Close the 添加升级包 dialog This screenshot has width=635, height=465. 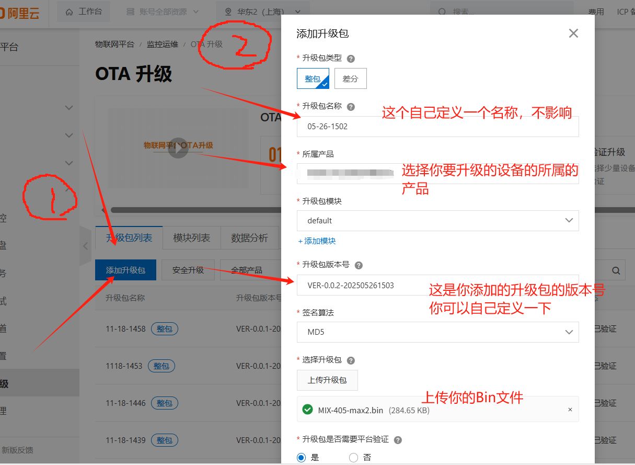(x=573, y=33)
